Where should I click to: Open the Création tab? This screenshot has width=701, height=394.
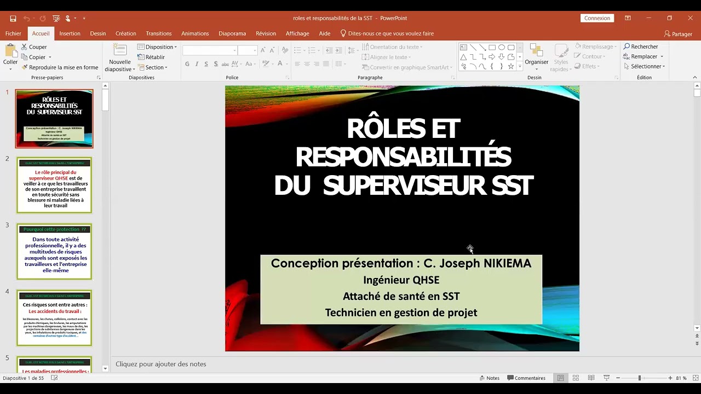125,33
